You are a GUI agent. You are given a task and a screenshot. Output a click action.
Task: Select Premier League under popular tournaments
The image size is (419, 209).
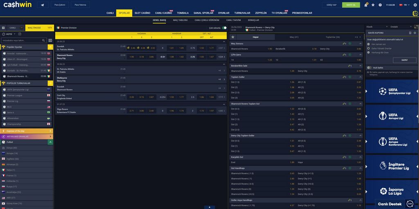click(27, 96)
